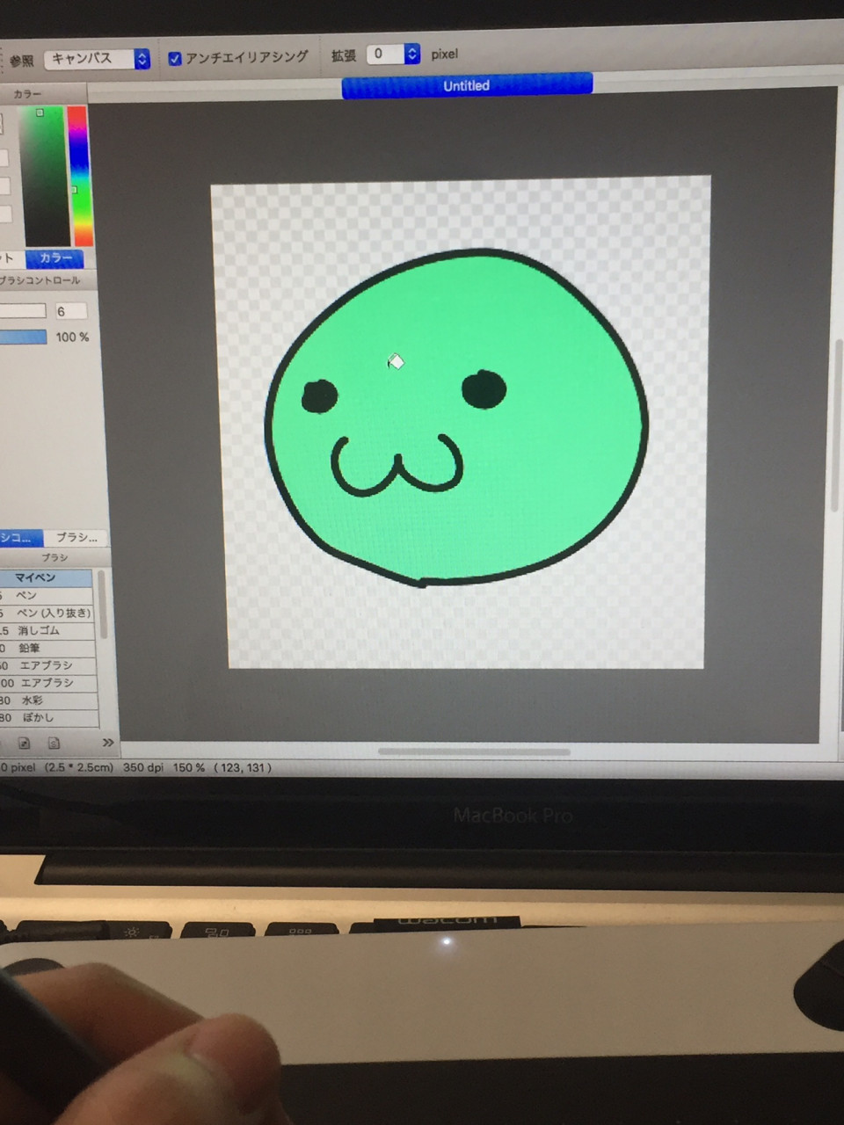Click the add script brush icon

click(54, 743)
